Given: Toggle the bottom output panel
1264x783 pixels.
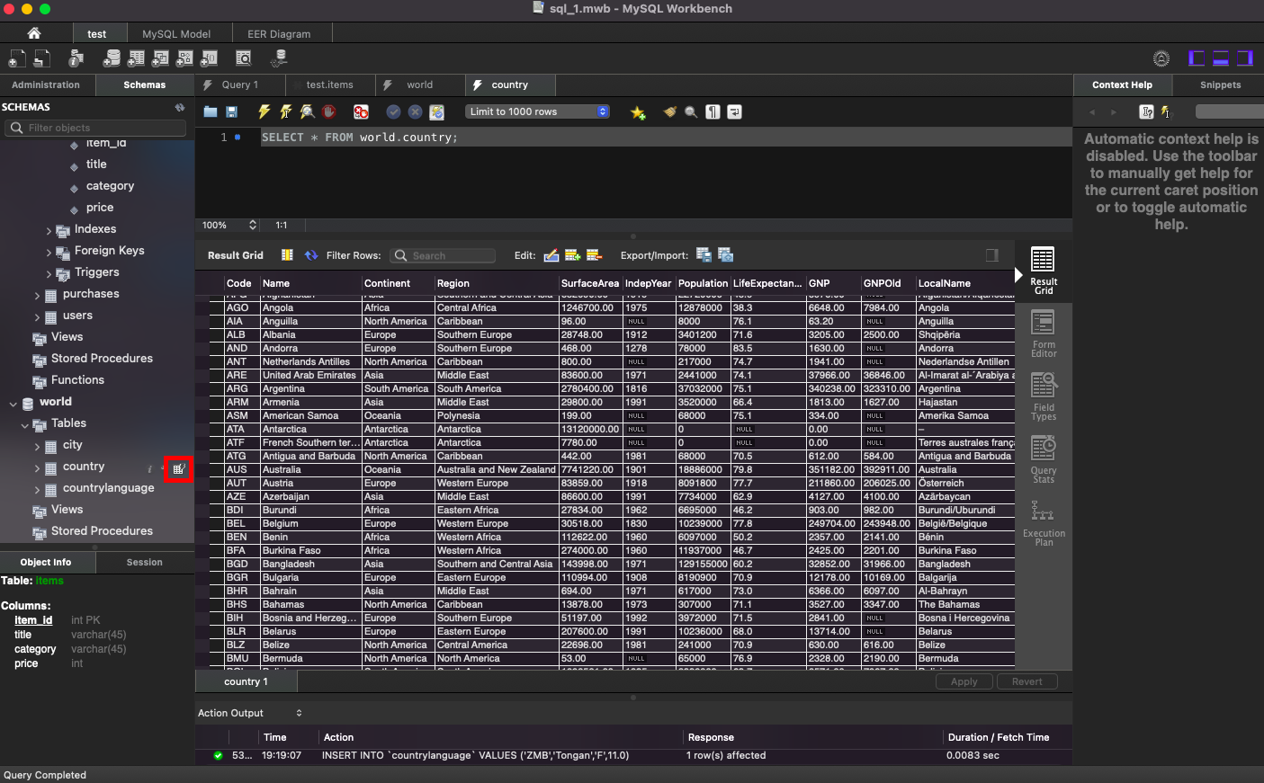Looking at the screenshot, I should coord(1221,58).
